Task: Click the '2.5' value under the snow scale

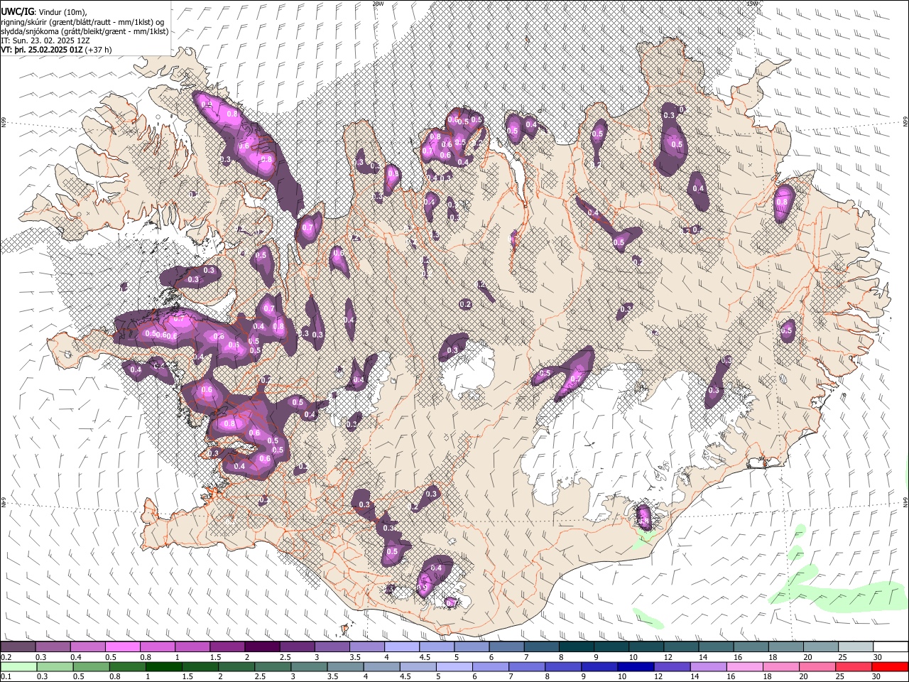Action: click(285, 657)
